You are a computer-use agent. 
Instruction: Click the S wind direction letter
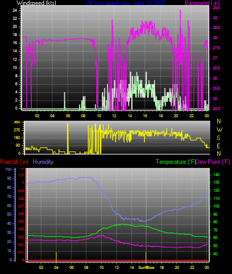(218, 138)
